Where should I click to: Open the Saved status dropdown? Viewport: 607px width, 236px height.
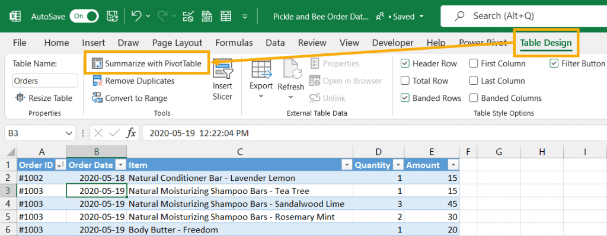[x=421, y=17]
